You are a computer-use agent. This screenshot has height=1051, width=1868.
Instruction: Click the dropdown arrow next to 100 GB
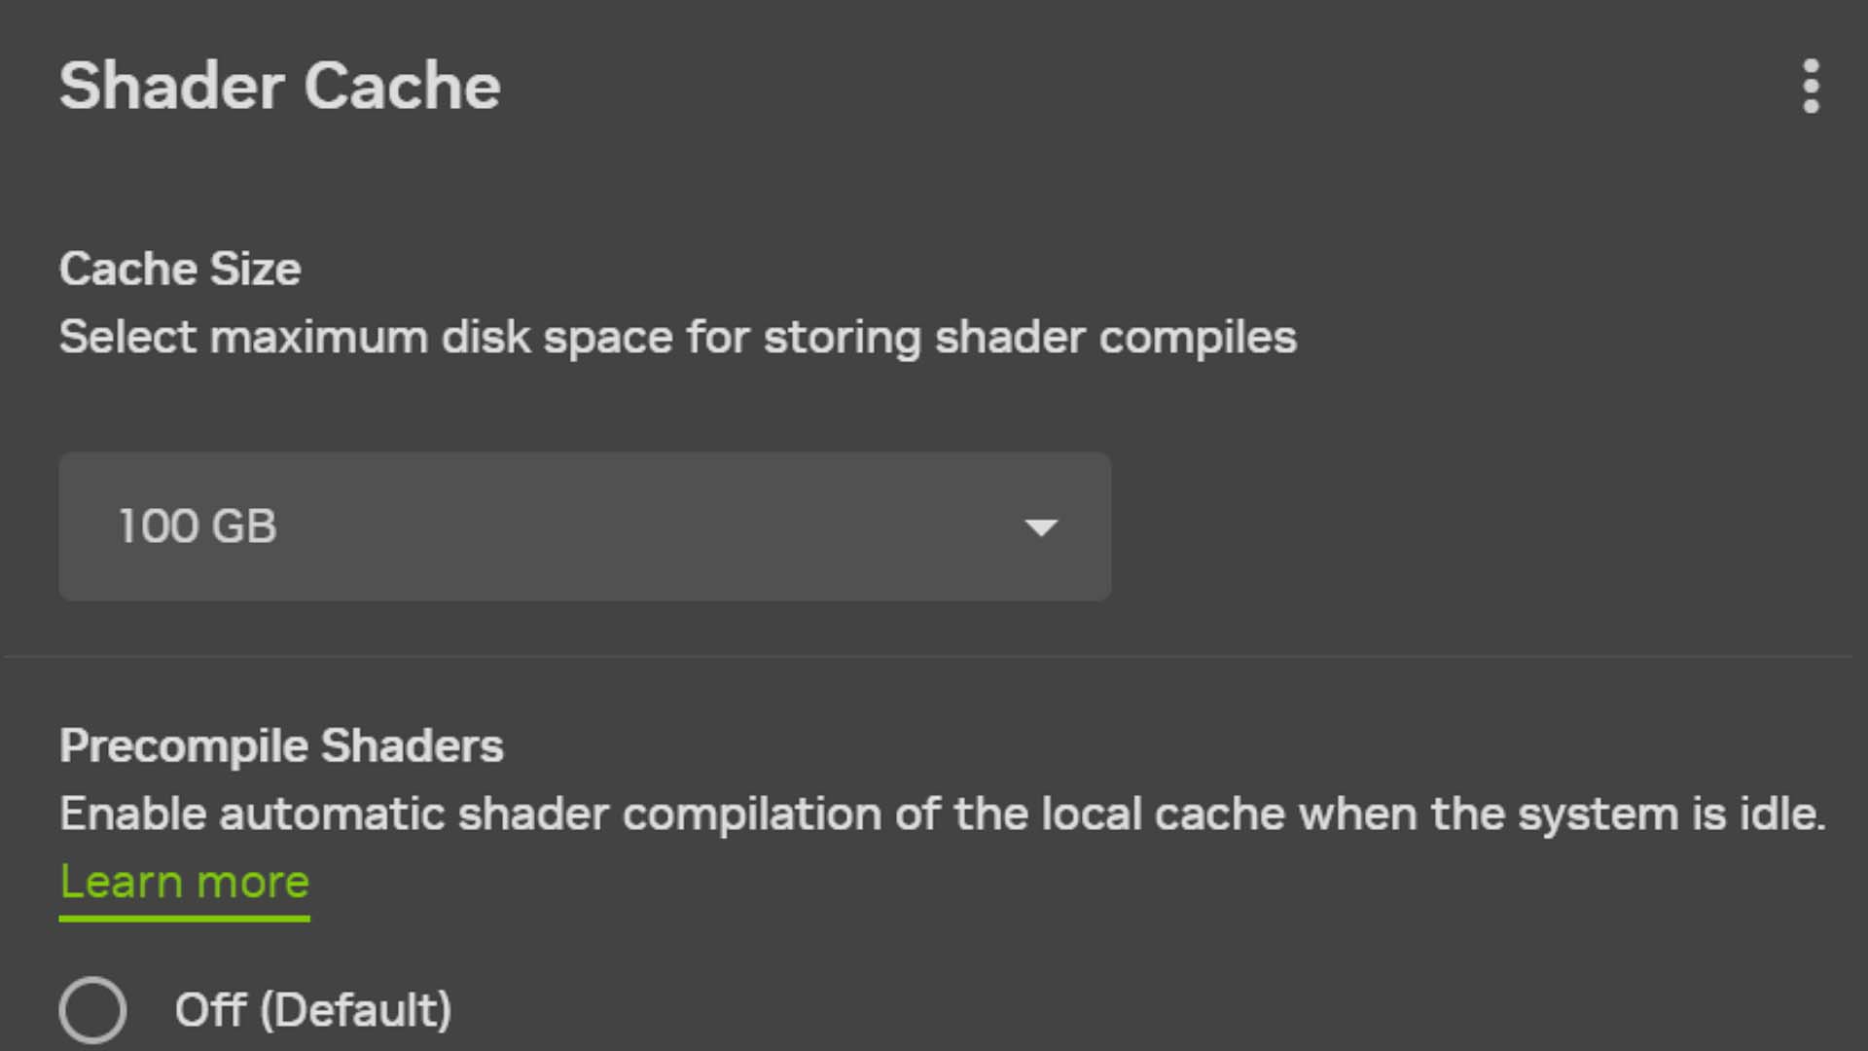[1041, 526]
